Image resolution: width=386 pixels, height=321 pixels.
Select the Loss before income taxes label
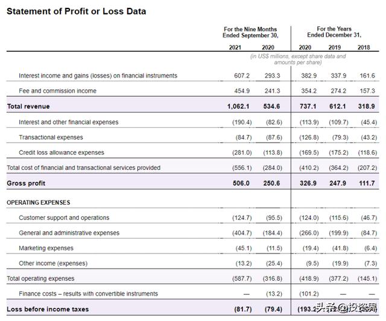[48, 309]
